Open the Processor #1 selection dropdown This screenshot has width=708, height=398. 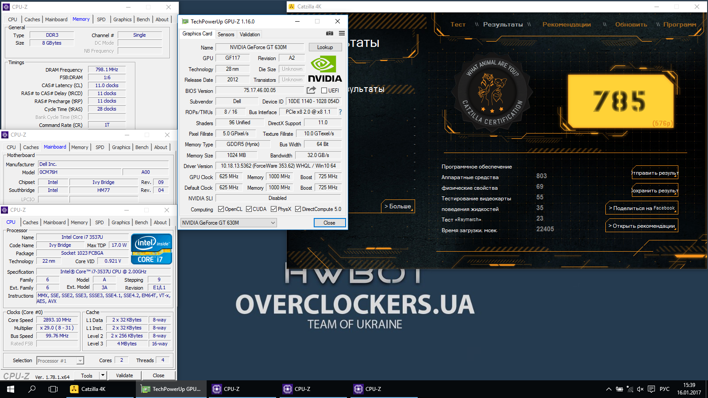click(x=60, y=361)
